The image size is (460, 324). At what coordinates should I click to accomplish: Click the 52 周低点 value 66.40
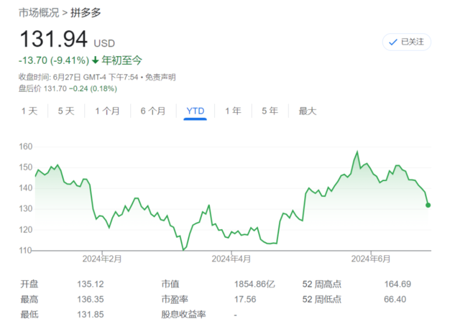click(395, 300)
